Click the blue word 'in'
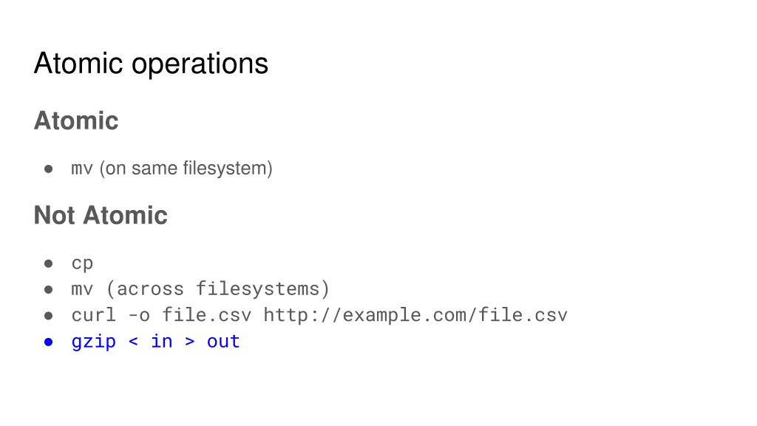The width and height of the screenshot is (757, 426). pyautogui.click(x=162, y=342)
